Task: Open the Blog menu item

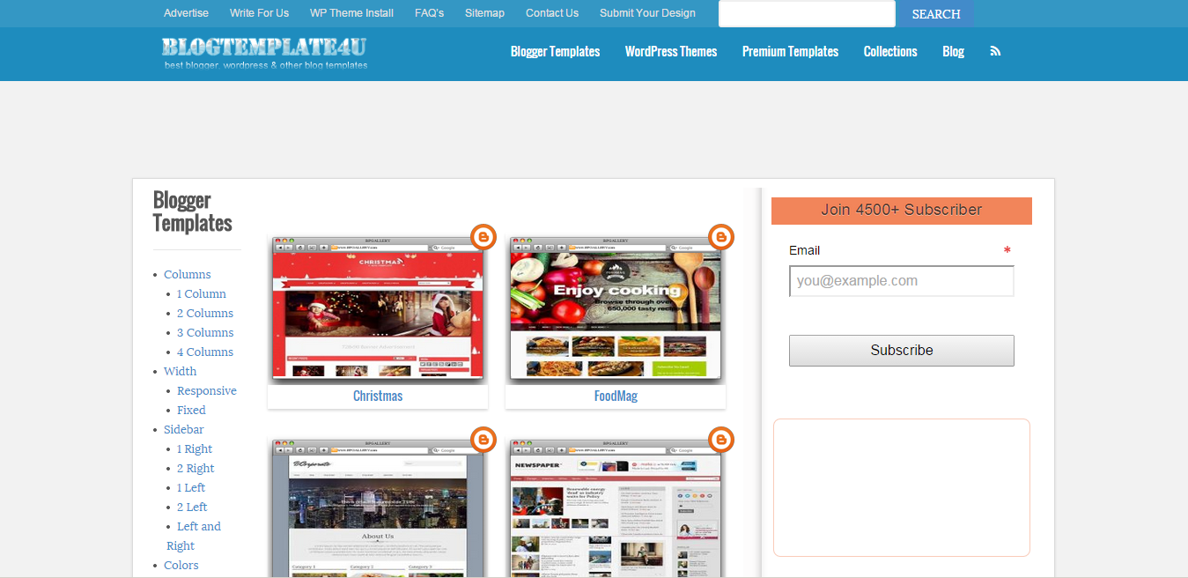Action: coord(953,51)
